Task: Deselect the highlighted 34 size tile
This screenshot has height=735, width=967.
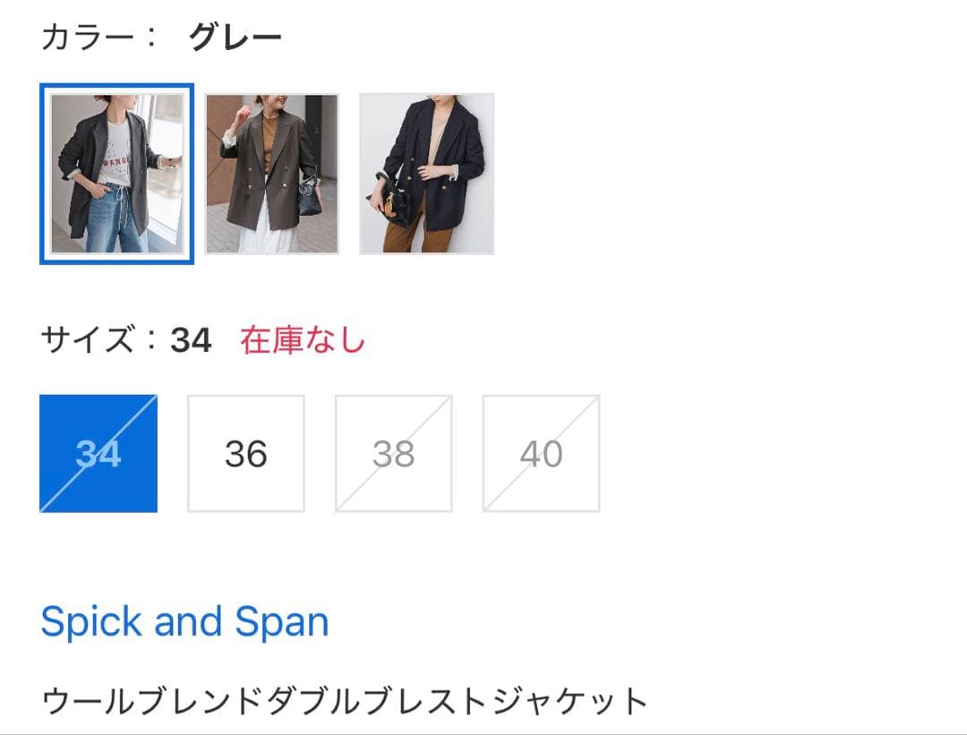Action: click(x=98, y=453)
